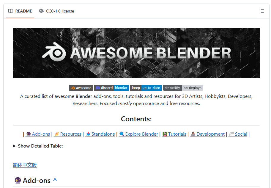Expand the Show Detailed Table section
The height and width of the screenshot is (188, 271).
coord(40,146)
